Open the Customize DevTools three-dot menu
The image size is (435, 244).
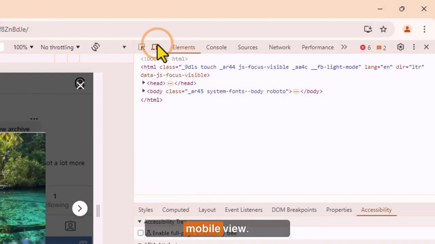414,47
